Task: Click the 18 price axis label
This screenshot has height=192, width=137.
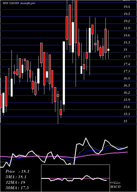Action: [125, 50]
